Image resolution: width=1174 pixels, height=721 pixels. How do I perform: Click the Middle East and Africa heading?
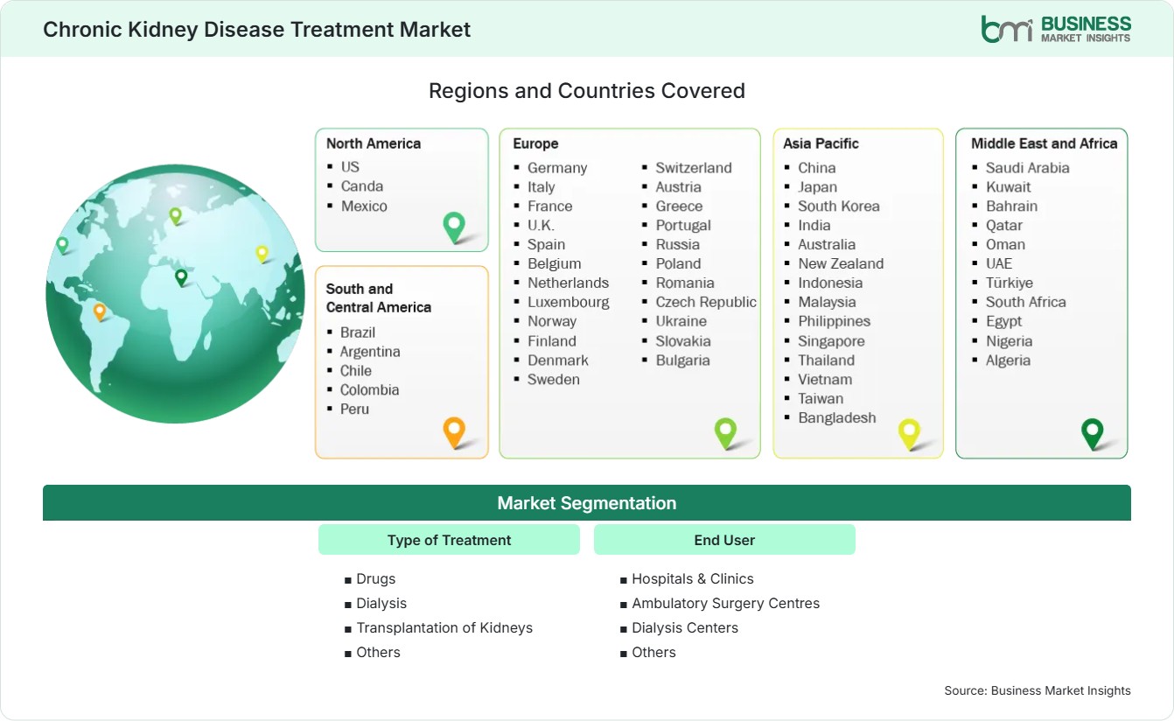coord(1045,143)
